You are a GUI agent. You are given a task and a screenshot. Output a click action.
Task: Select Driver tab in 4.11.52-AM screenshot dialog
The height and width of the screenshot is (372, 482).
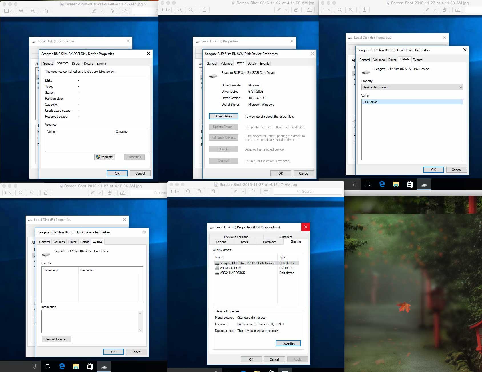tap(240, 63)
